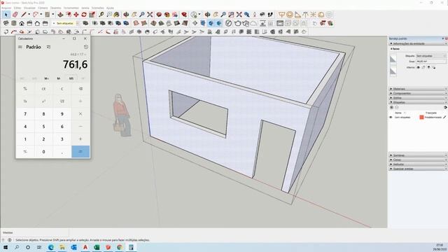Toggle visibility eye for Sem etiquetas tag
Viewport: 448px width, 252px height.
391,118
